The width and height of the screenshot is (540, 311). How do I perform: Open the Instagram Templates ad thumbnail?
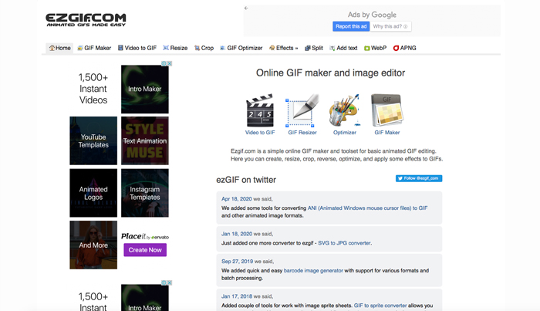(145, 193)
